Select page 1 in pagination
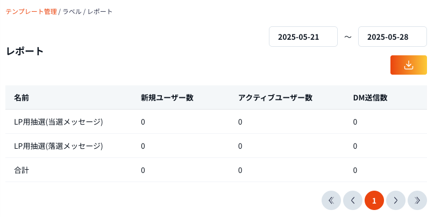Viewport: 434px width, 217px height. [374, 200]
